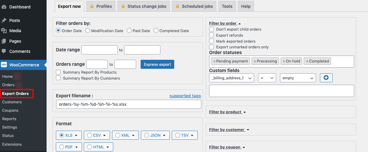Click the blue plus add custom field button

click(x=326, y=78)
